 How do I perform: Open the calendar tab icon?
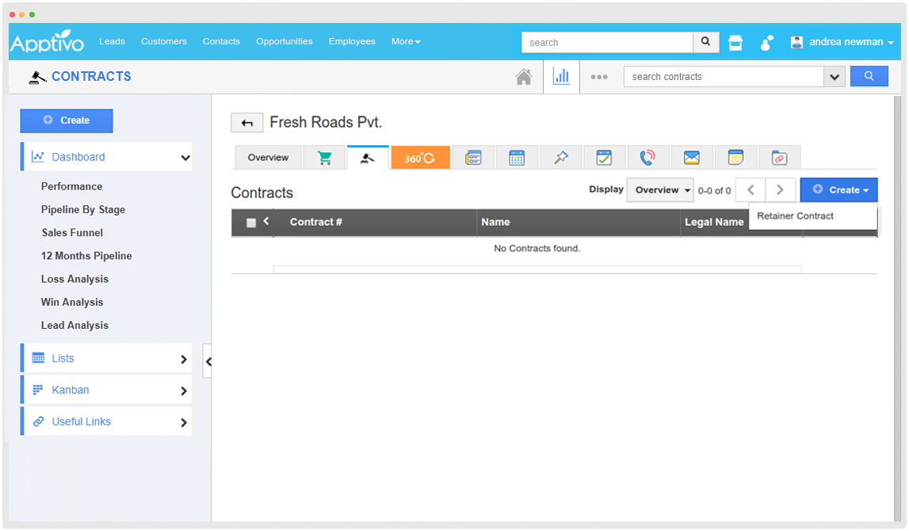[517, 158]
